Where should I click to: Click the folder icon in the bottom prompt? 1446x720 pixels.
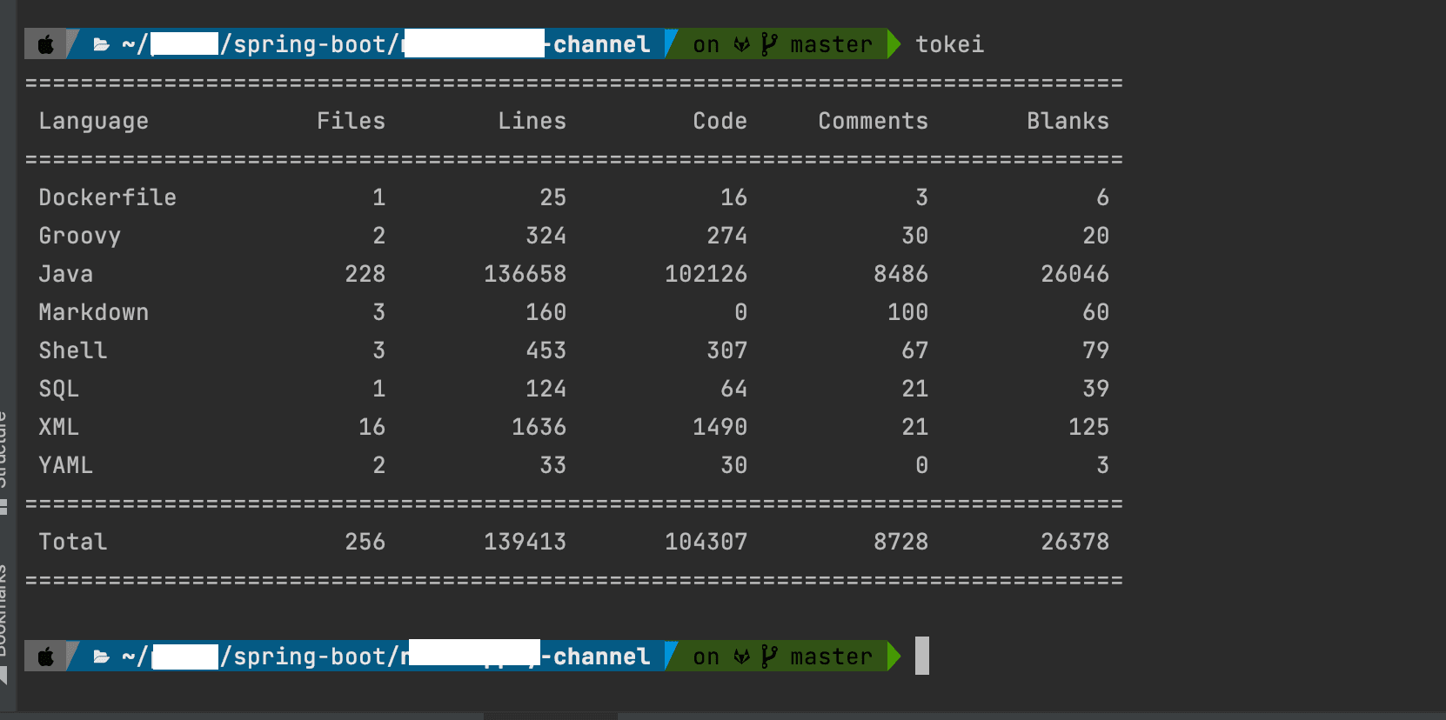102,657
